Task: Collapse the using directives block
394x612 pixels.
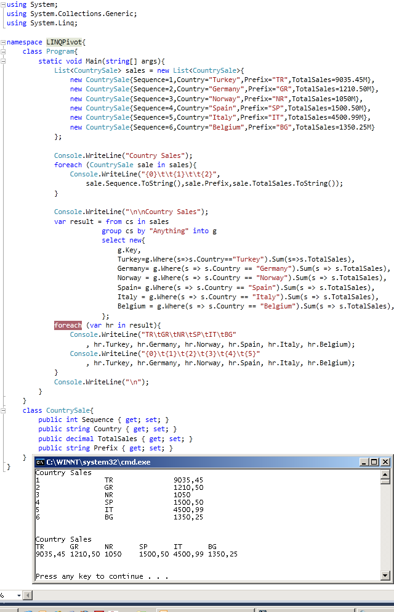Action: 3,4
